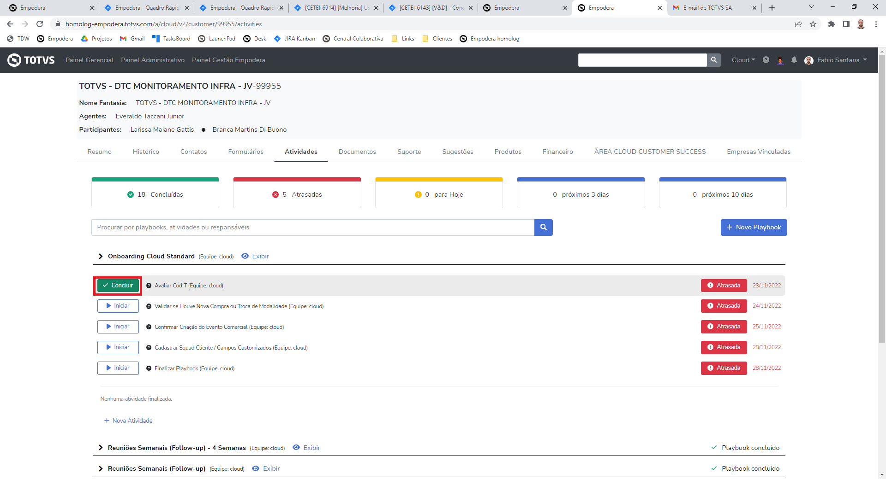Screen dimensions: 886x479
Task: Filter by 5 Atrasadas card
Action: pyautogui.click(x=297, y=193)
